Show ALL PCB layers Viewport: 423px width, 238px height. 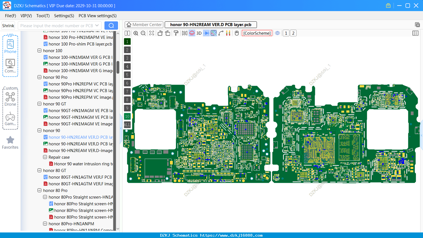[127, 125]
